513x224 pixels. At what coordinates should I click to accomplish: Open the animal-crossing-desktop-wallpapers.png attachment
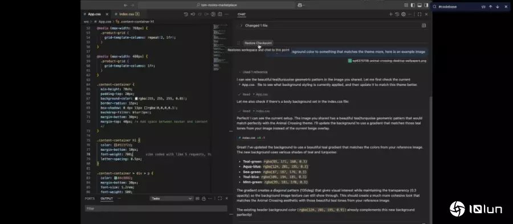click(387, 61)
